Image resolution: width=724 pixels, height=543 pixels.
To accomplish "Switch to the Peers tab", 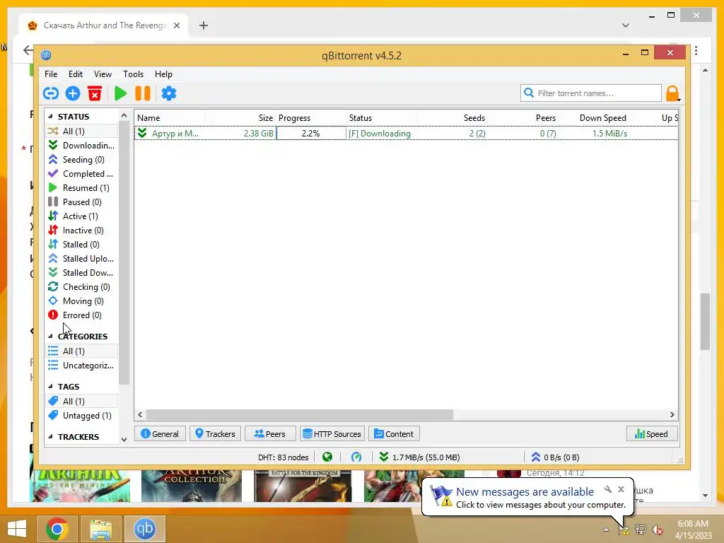I will pyautogui.click(x=270, y=433).
